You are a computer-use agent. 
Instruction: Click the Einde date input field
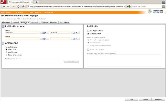pos(22,39)
